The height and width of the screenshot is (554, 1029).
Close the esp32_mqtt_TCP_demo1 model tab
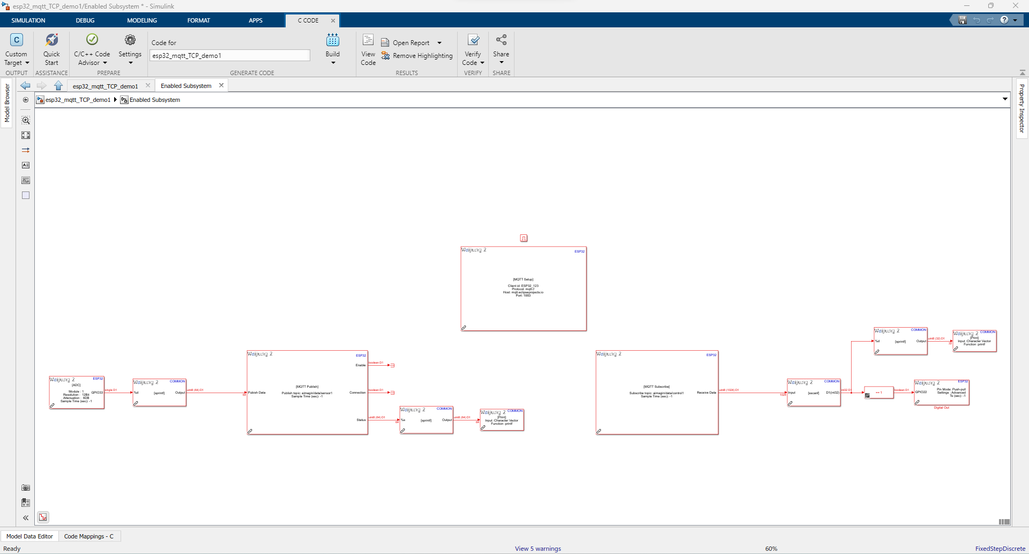148,85
